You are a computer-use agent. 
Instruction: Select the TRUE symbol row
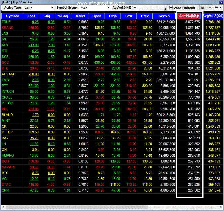[x=112, y=22]
